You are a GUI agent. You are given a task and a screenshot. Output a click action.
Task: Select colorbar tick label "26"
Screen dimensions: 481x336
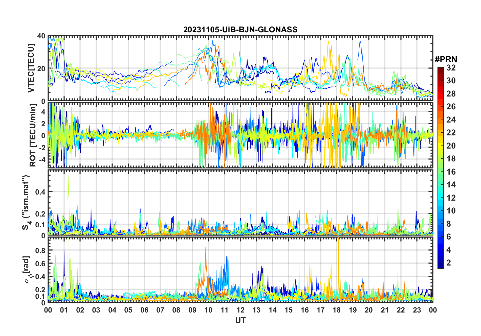(451, 107)
